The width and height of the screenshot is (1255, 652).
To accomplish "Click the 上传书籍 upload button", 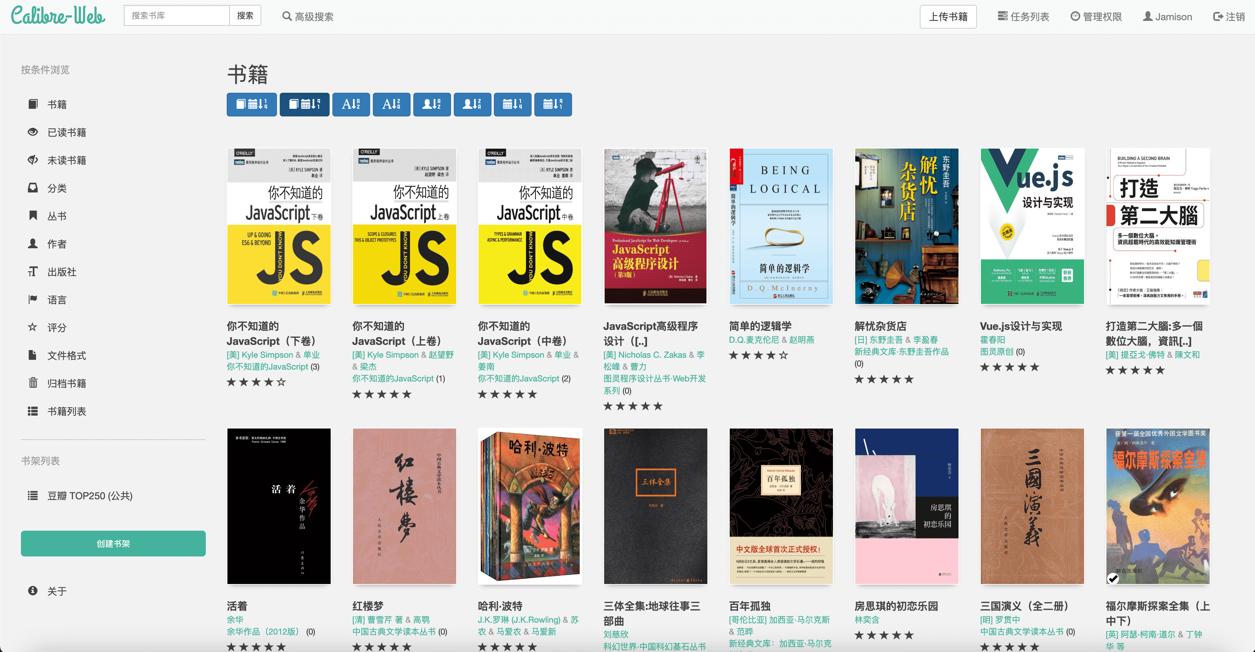I will [948, 16].
